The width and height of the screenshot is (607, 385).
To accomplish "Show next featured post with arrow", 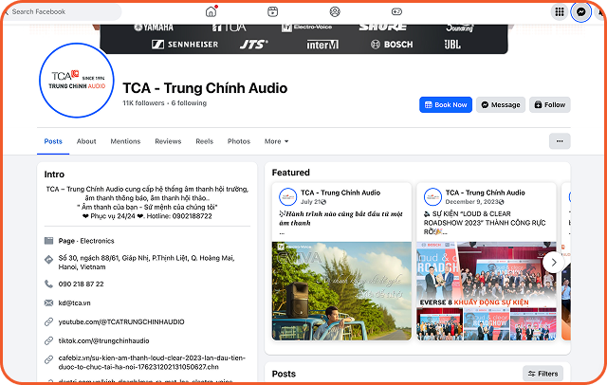I will [x=553, y=263].
